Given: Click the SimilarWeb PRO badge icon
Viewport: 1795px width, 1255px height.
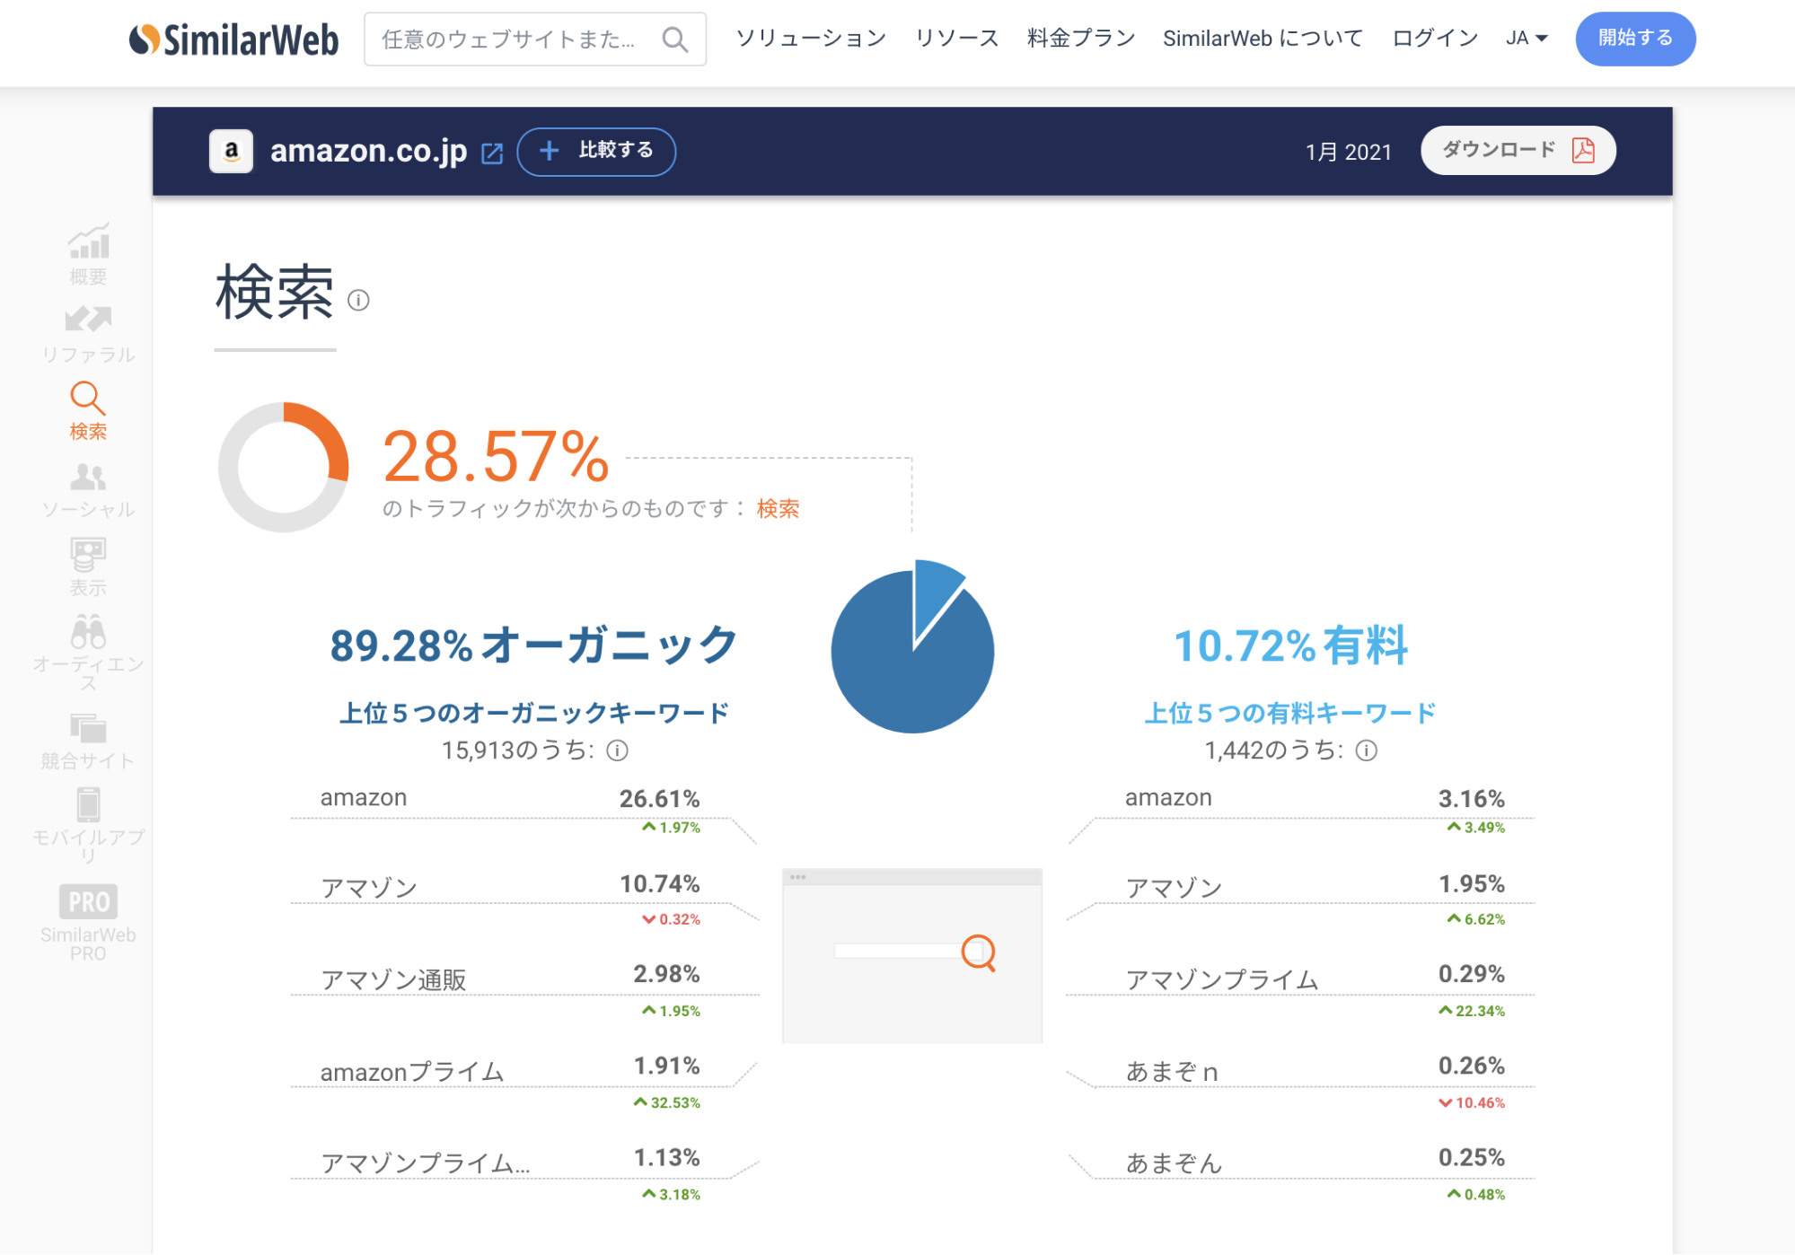Looking at the screenshot, I should click(88, 901).
